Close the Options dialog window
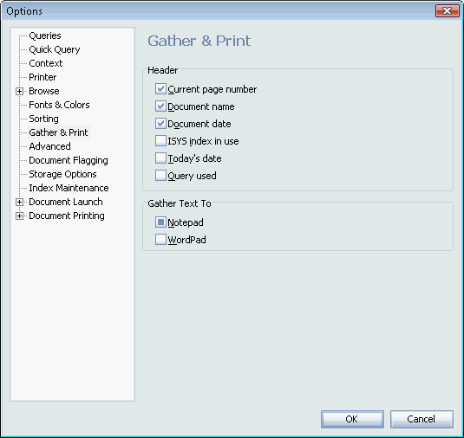Viewport: 464px width, 438px height. click(448, 11)
